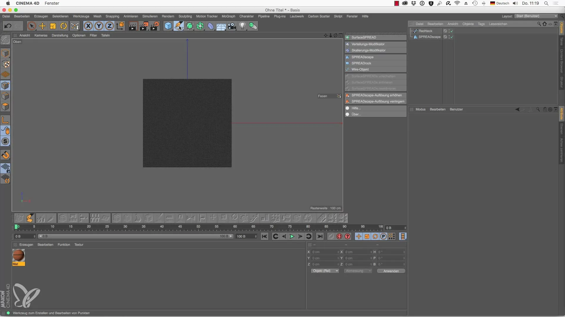This screenshot has width=565, height=317.
Task: Click the spline pen tool icon
Action: pyautogui.click(x=179, y=26)
